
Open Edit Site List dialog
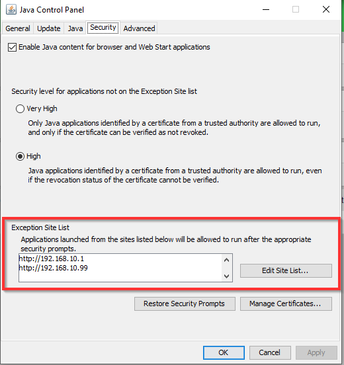coord(286,270)
